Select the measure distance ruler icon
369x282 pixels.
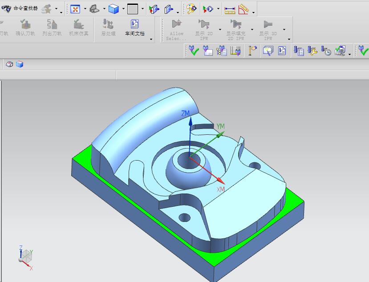click(230, 10)
